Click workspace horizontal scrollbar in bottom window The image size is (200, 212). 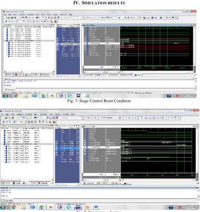[x=27, y=180]
